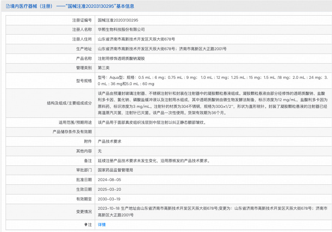Image resolution: width=332 pixels, height=232 pixels.
Task: Click the lightbulb icon beside 注
Action: tap(87, 225)
